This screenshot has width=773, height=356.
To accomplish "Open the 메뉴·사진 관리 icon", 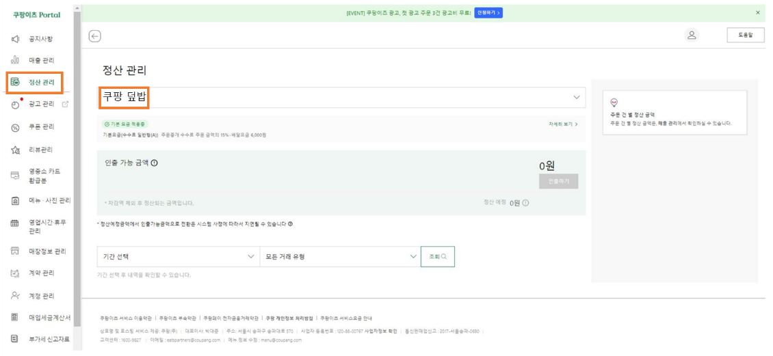I will pyautogui.click(x=15, y=200).
